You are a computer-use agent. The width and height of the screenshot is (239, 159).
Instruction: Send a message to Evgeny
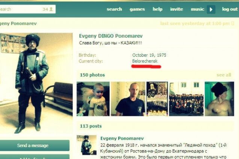click(33, 145)
